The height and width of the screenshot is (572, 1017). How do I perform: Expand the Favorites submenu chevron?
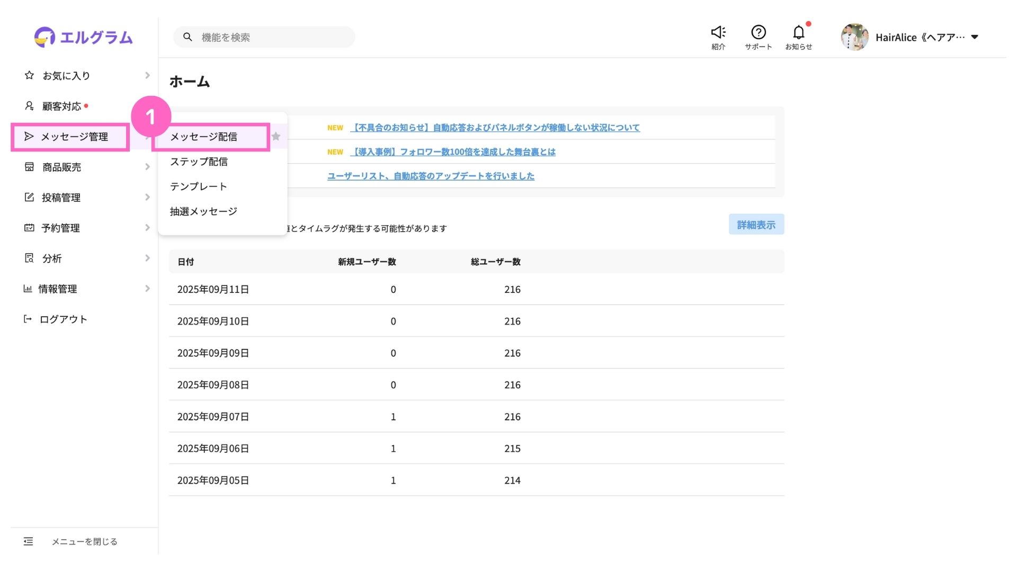click(x=147, y=76)
